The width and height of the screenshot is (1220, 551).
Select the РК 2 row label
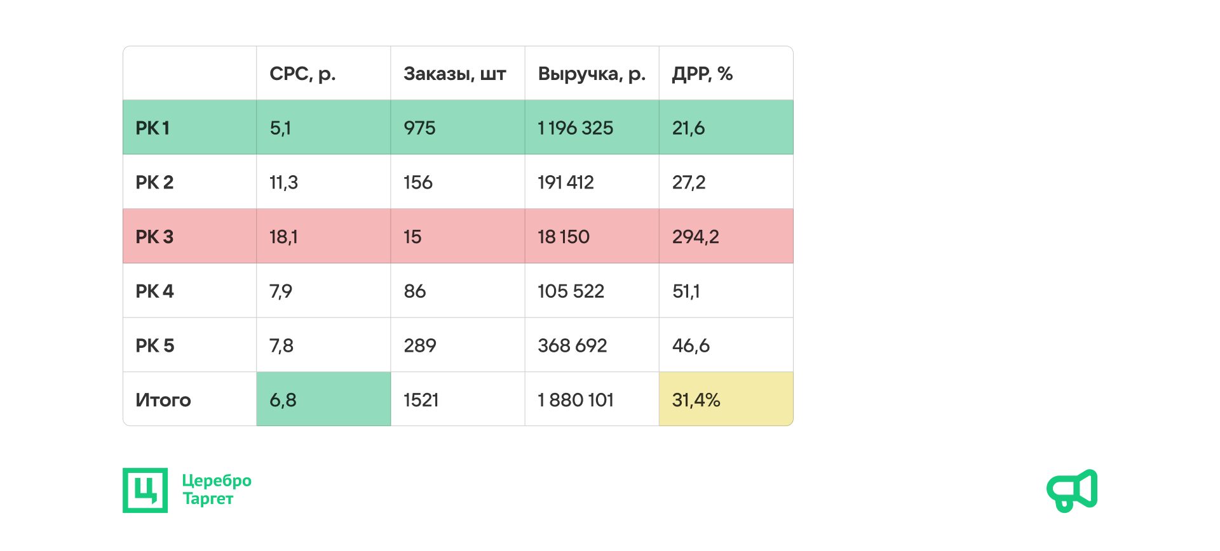154,182
